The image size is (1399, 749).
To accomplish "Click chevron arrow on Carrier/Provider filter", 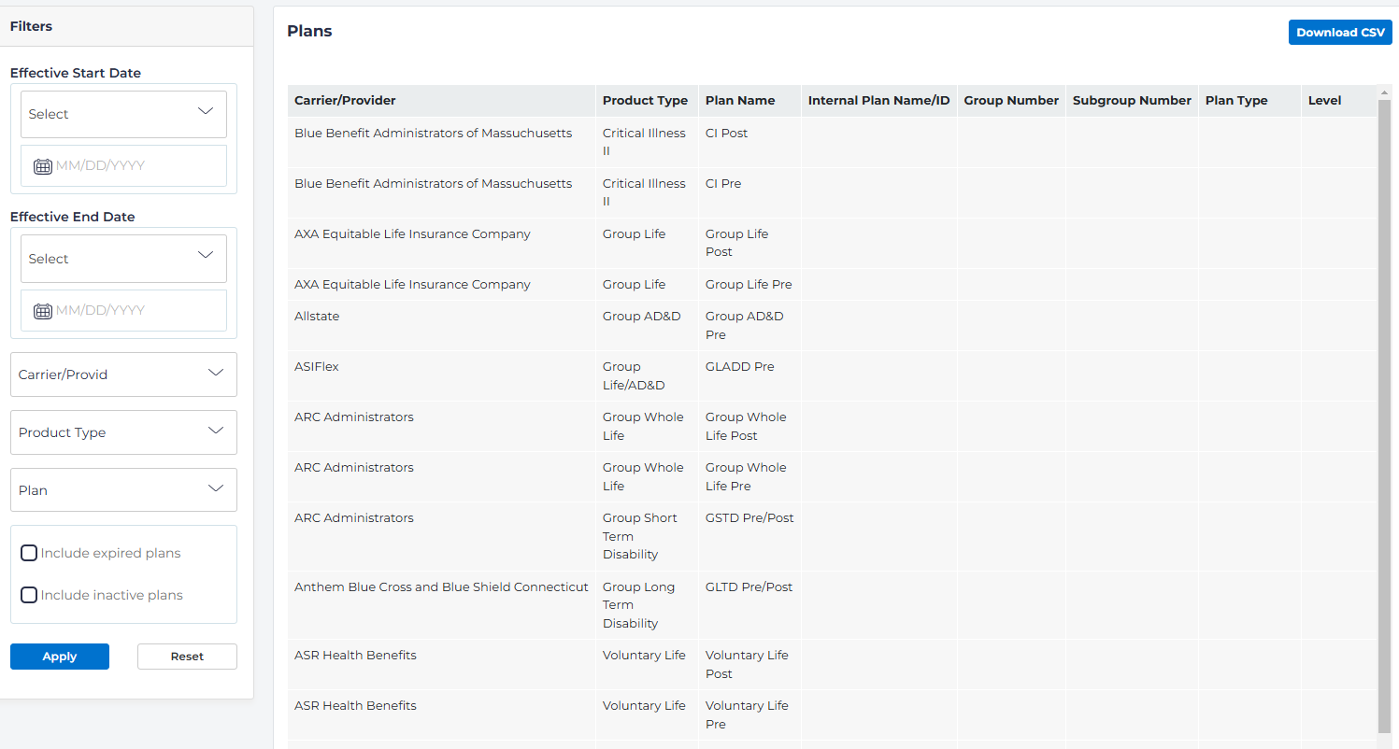I will (216, 374).
